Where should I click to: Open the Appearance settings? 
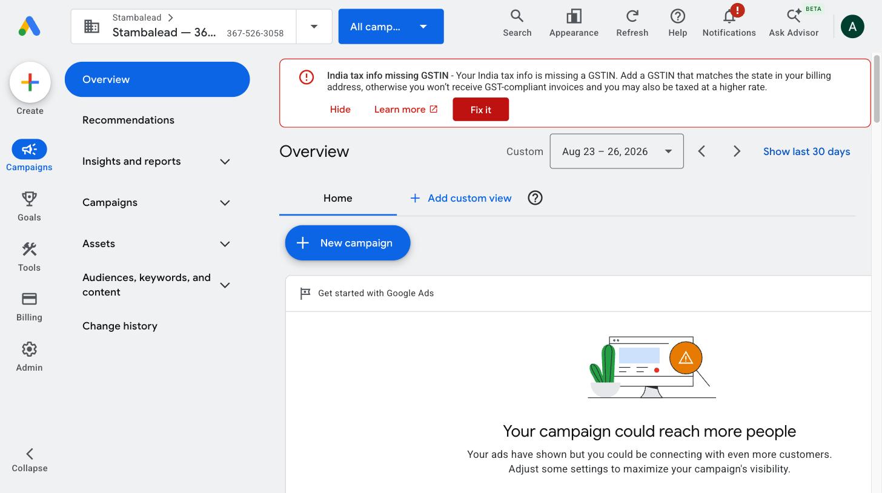pos(574,24)
